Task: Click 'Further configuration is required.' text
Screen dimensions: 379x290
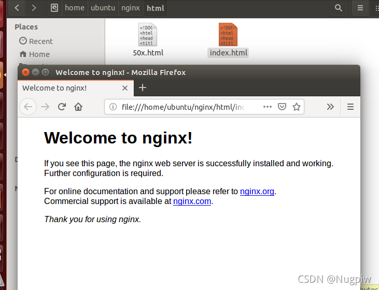Action: point(104,173)
